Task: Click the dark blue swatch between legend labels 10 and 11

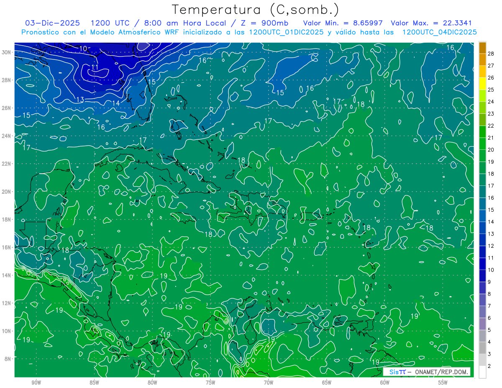Action: pyautogui.click(x=482, y=264)
